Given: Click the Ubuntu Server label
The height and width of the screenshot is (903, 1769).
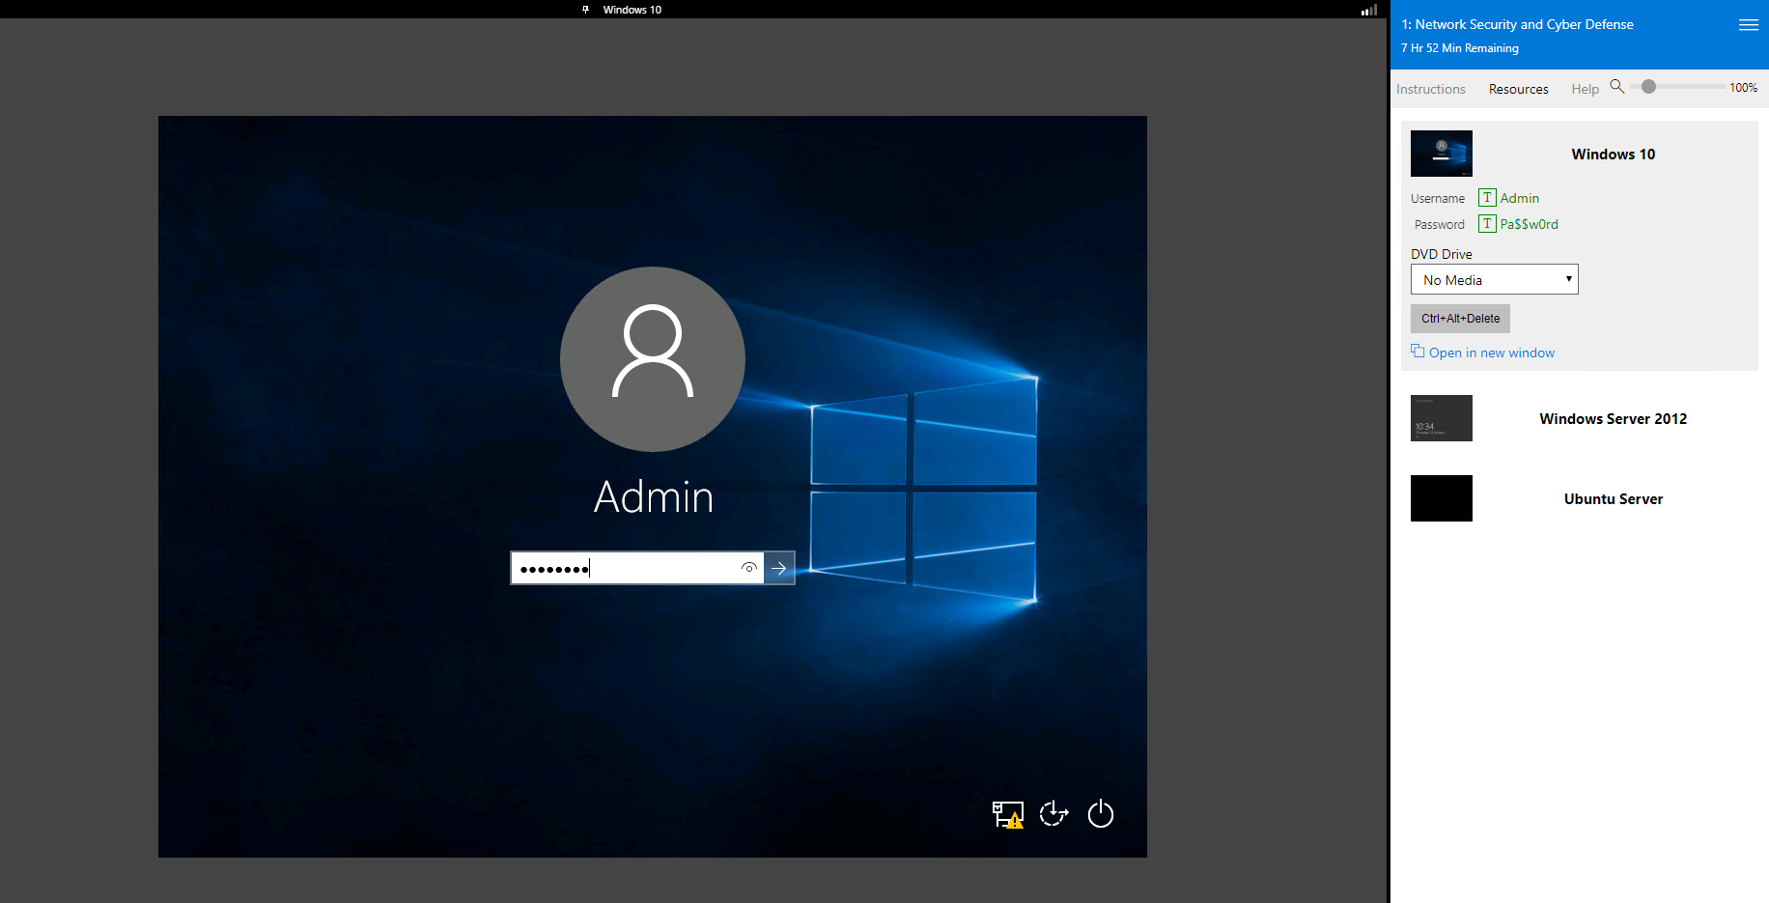Looking at the screenshot, I should [x=1614, y=499].
